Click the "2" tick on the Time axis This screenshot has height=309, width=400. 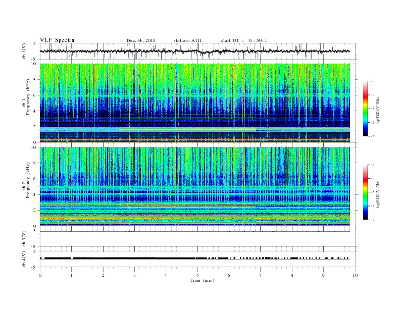pos(103,275)
